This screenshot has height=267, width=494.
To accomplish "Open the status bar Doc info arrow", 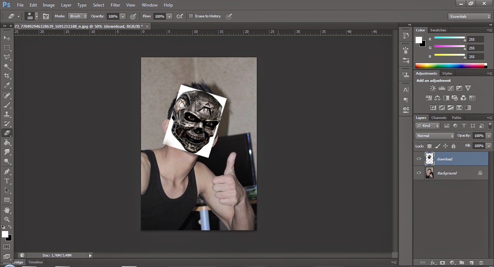I will 90,255.
